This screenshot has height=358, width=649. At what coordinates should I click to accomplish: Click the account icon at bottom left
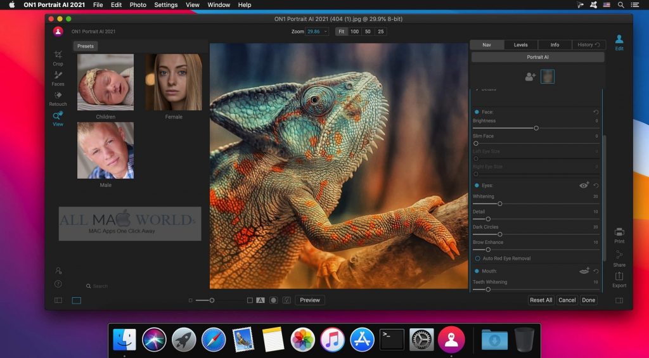pos(58,271)
